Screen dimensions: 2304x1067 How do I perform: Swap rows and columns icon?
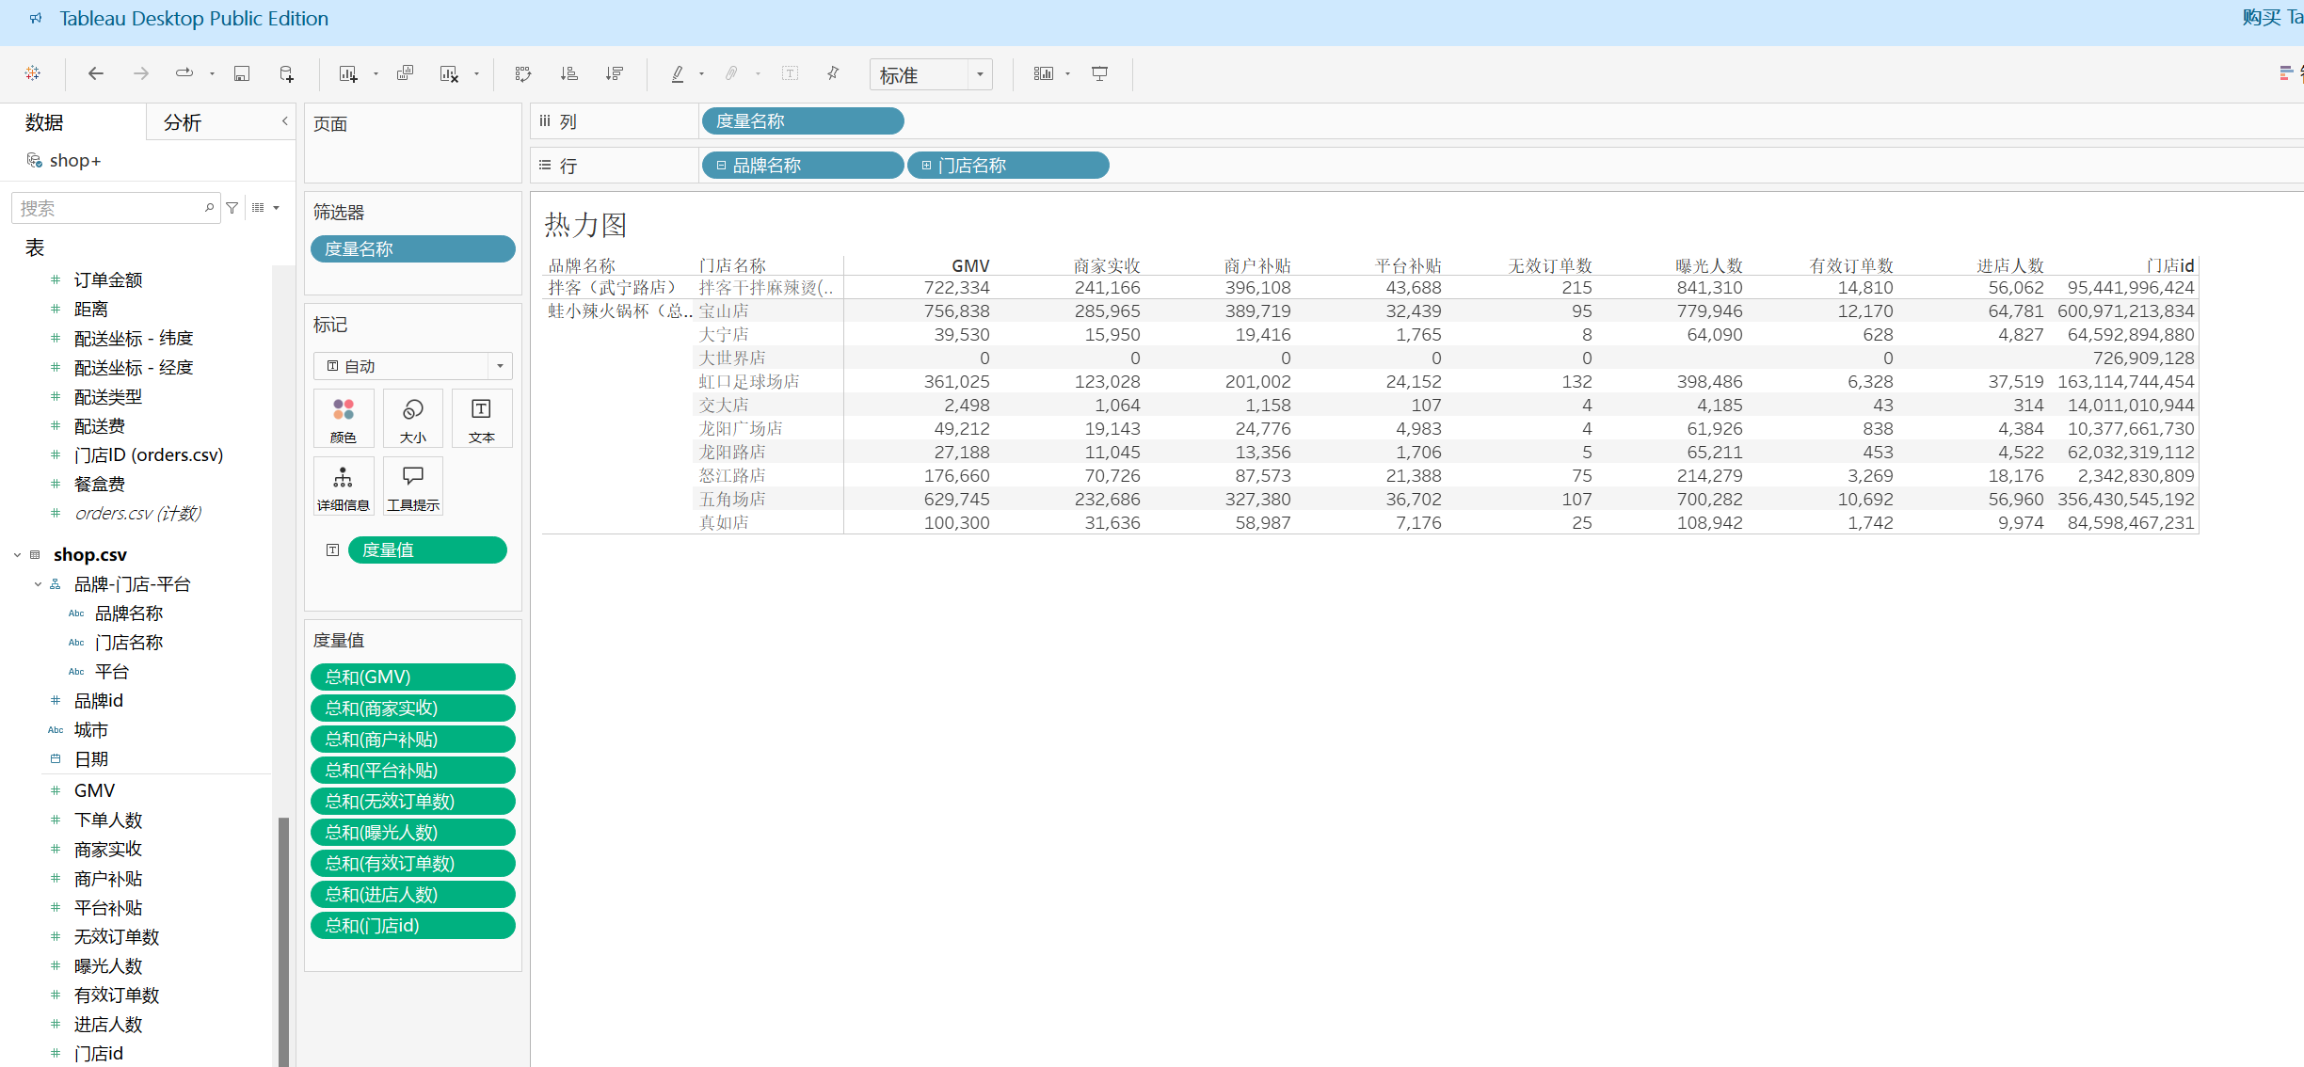[523, 73]
